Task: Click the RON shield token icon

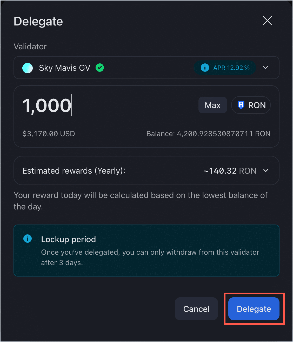Action: [241, 105]
